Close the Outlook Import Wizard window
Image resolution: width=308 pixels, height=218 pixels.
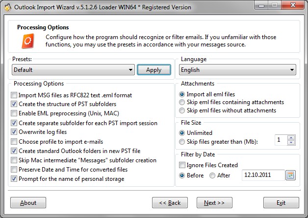[293, 5]
